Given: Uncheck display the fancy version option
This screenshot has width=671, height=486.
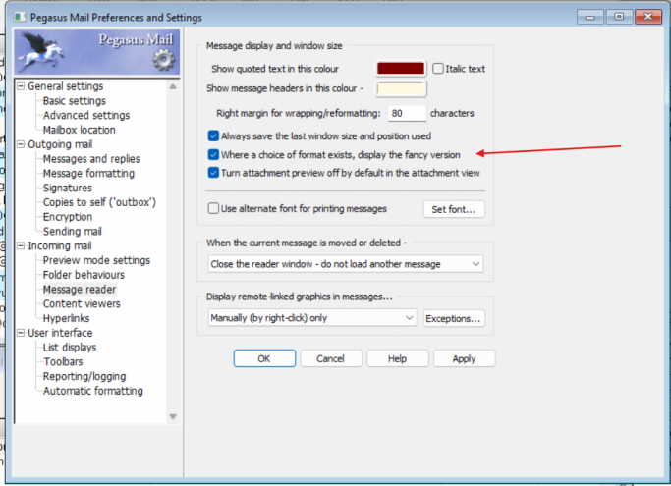Looking at the screenshot, I should click(214, 154).
